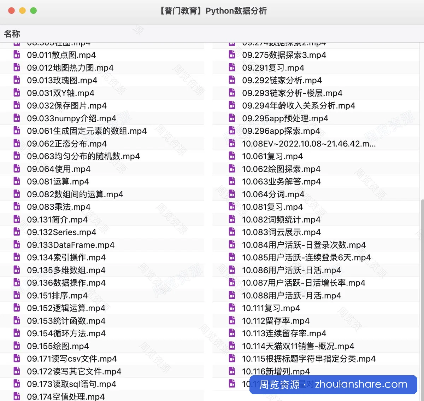Select file name 09.292链家分析.mp4
424x401 pixels.
282,80
